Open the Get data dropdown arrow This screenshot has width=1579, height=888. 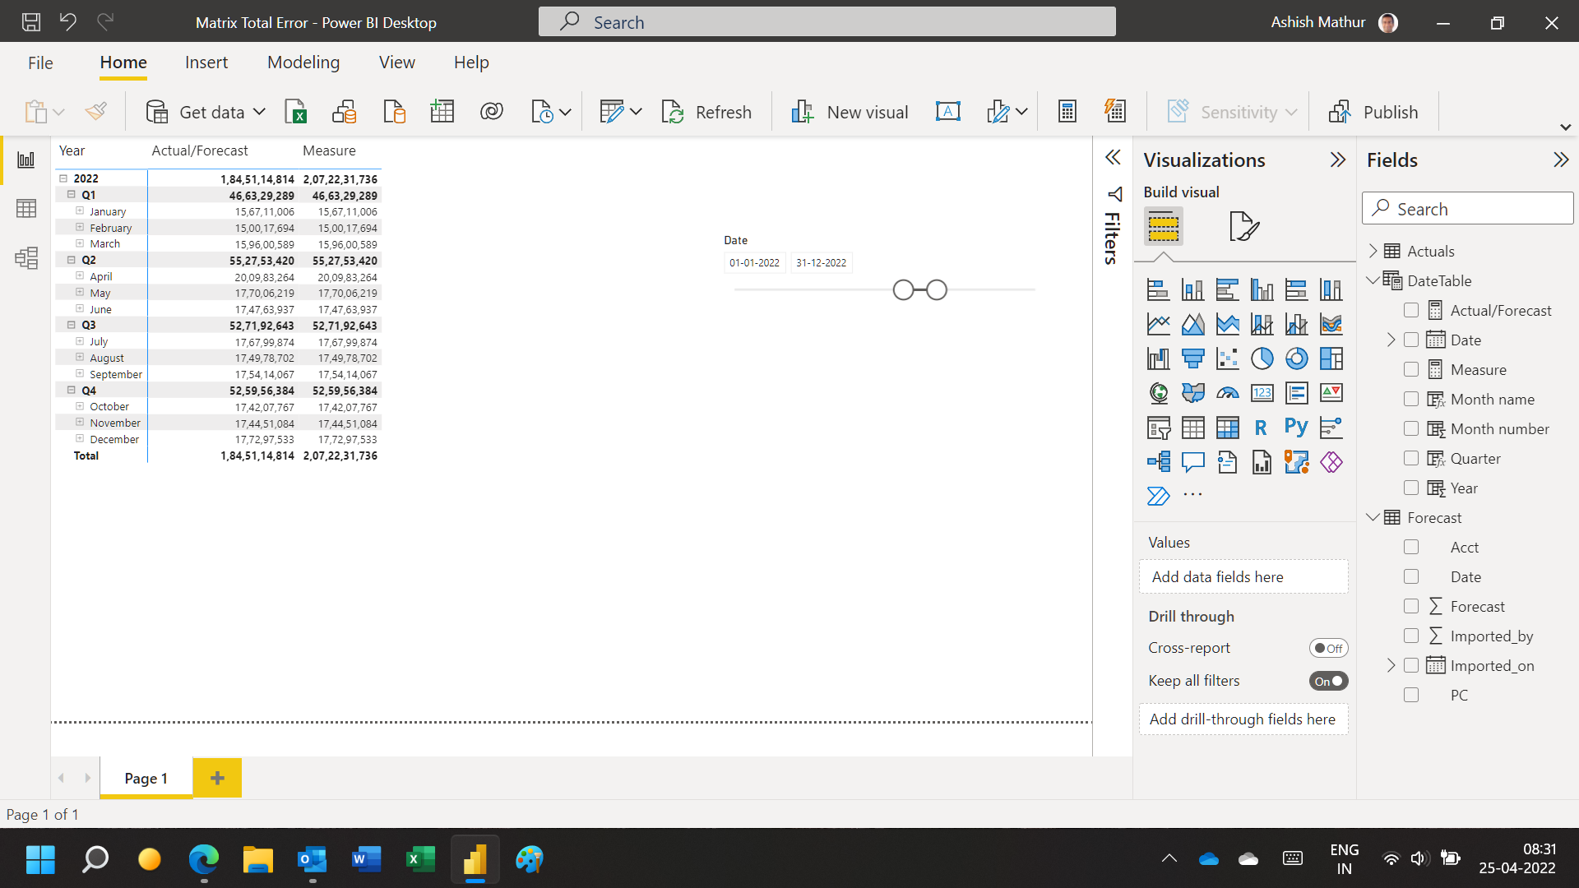(259, 112)
